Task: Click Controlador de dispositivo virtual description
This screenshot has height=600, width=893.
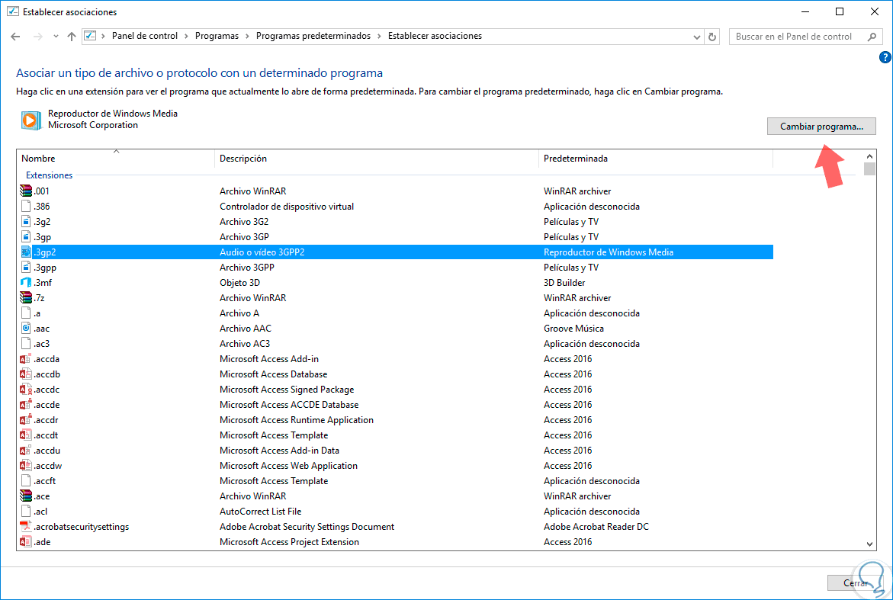Action: [287, 206]
